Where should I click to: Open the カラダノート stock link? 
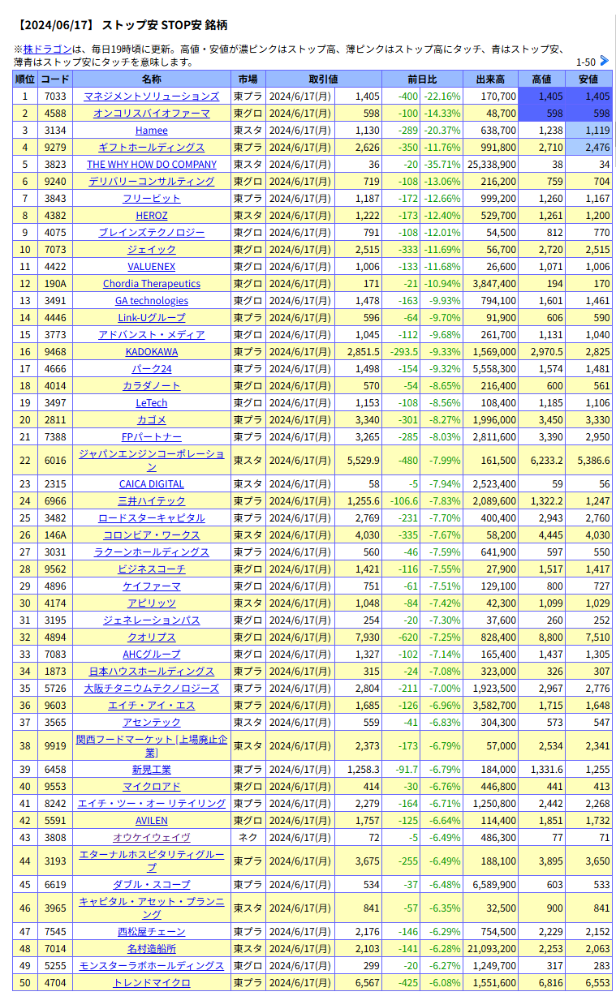[x=152, y=385]
